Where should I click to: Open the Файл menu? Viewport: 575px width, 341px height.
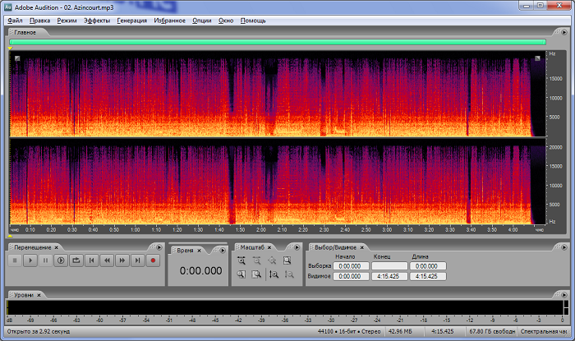(15, 20)
